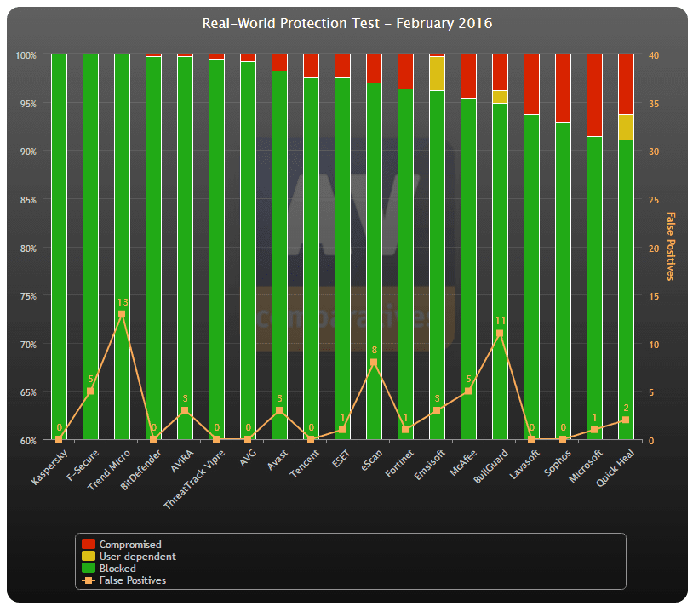Click the orange False Positives legend marker
This screenshot has width=693, height=606.
89,580
